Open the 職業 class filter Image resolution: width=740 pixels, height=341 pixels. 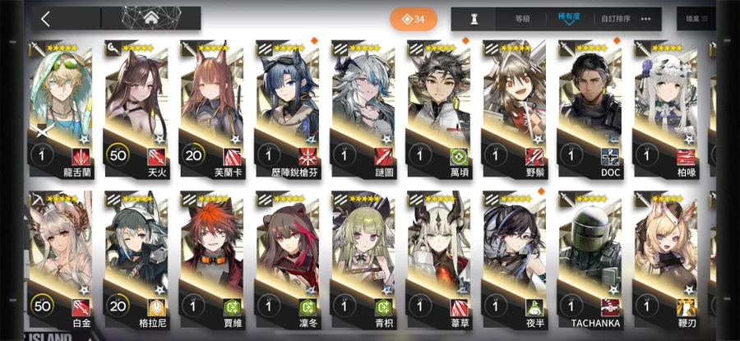(x=696, y=19)
